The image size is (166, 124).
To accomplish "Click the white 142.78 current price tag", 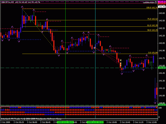I will point(162,7).
